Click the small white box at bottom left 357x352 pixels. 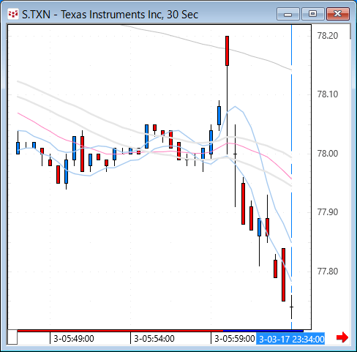tap(12, 337)
